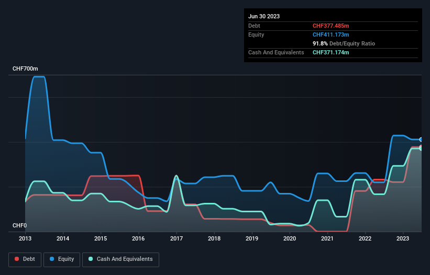Select the 2017 x-axis label
The image size is (430, 275).
(x=177, y=238)
